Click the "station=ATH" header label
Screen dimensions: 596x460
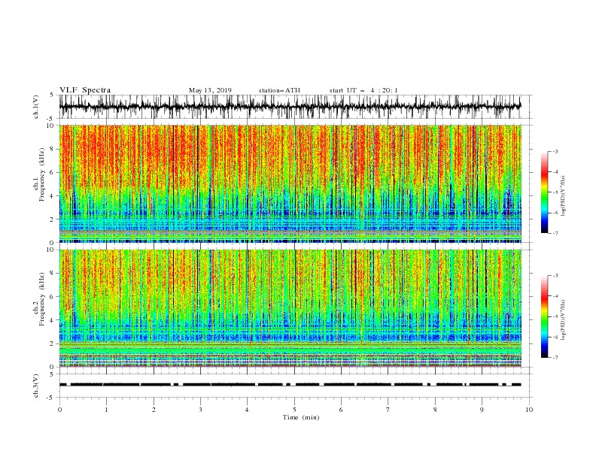pyautogui.click(x=279, y=90)
